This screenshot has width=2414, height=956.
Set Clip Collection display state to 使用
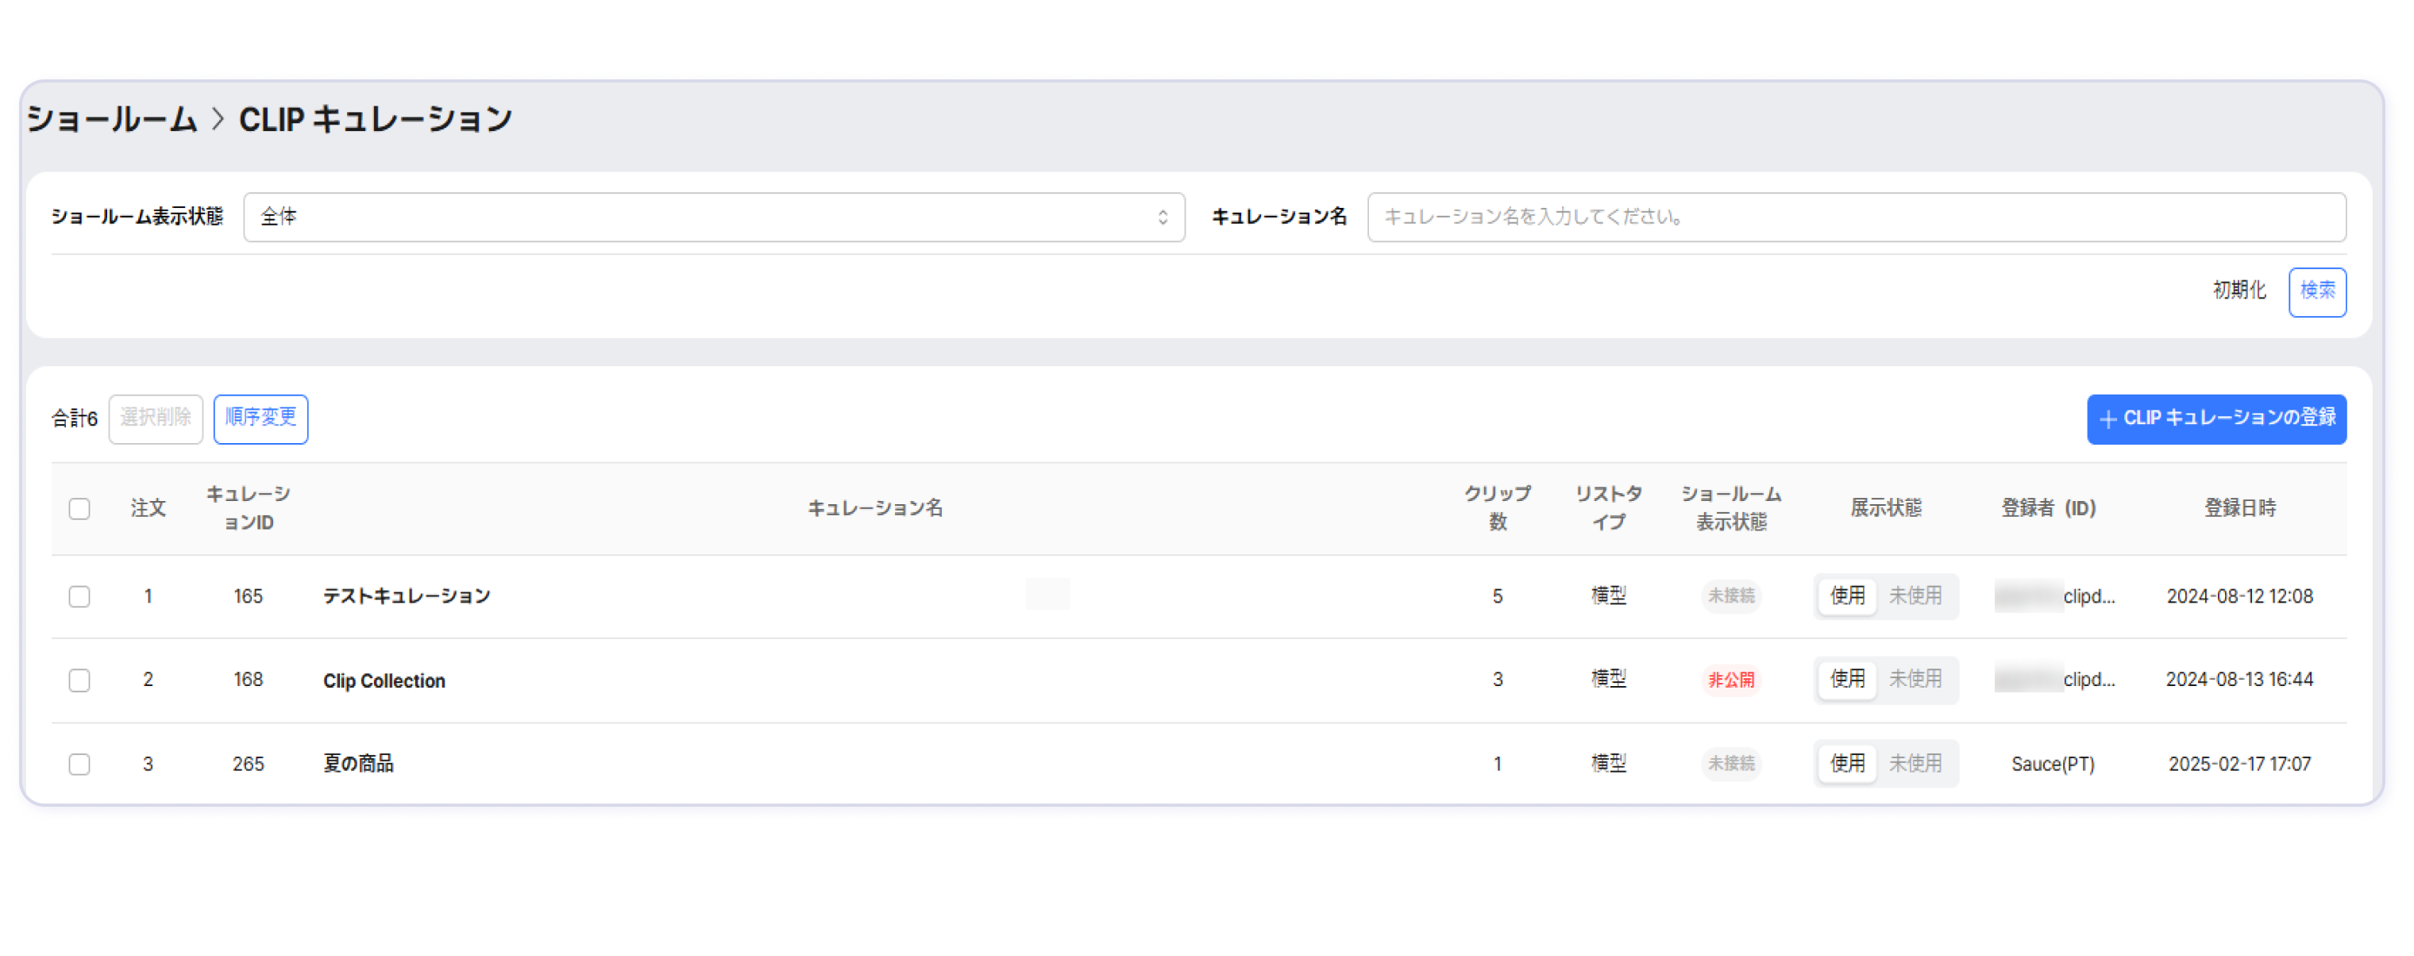pyautogui.click(x=1847, y=680)
